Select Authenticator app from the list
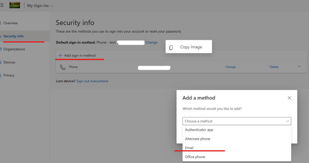 click(237, 130)
